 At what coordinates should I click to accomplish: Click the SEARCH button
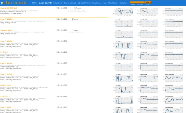pyautogui.click(x=148, y=2)
